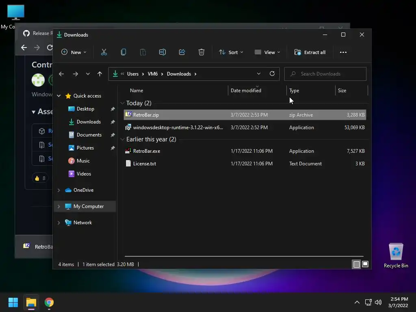The width and height of the screenshot is (416, 312).
Task: Click Users in the breadcrumb path
Action: coord(133,74)
